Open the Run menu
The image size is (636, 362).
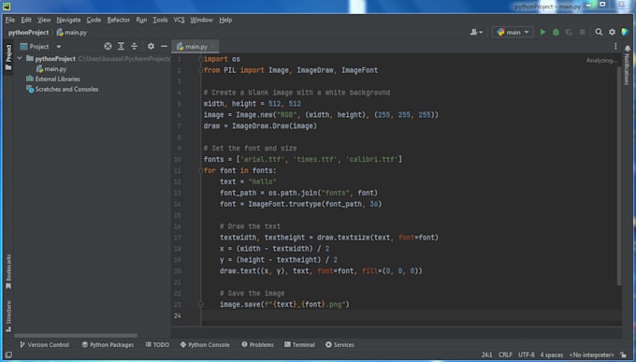tap(141, 20)
